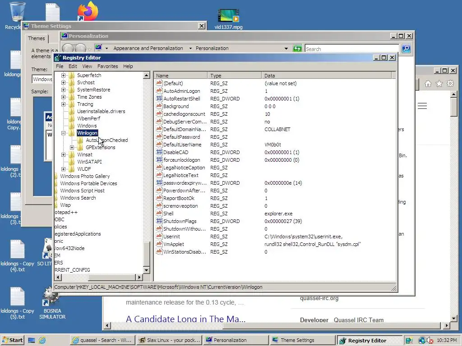This screenshot has height=346, width=462.
Task: Click the favorites star in browser window
Action: (439, 83)
